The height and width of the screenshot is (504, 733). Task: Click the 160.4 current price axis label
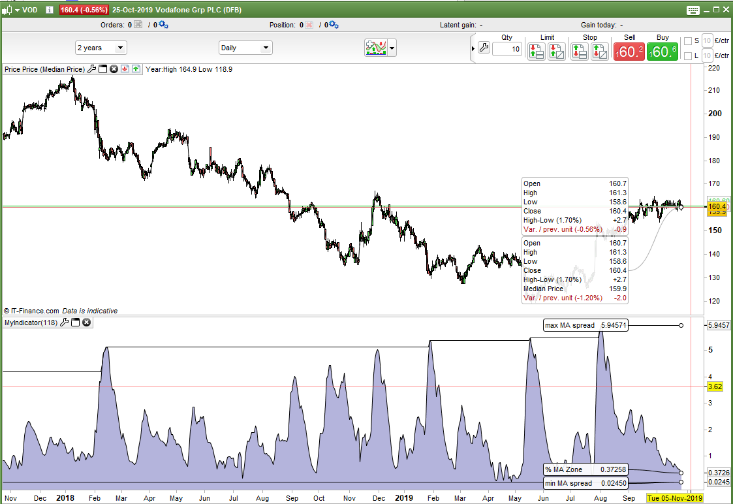[x=717, y=207]
